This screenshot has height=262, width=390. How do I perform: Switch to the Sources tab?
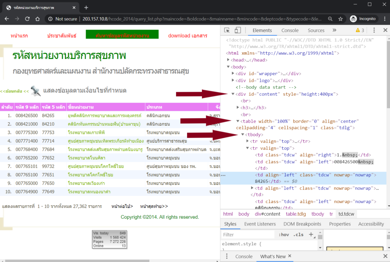[316, 30]
